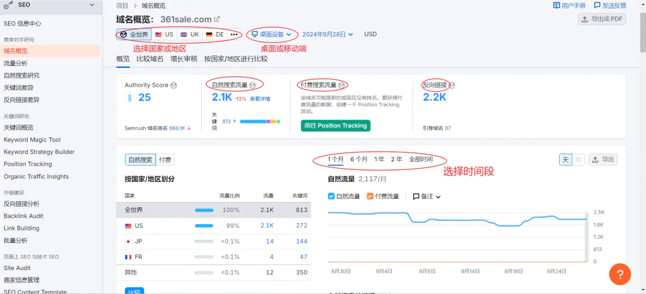Switch chart granularity to 天
This screenshot has height=294, width=646.
[566, 160]
